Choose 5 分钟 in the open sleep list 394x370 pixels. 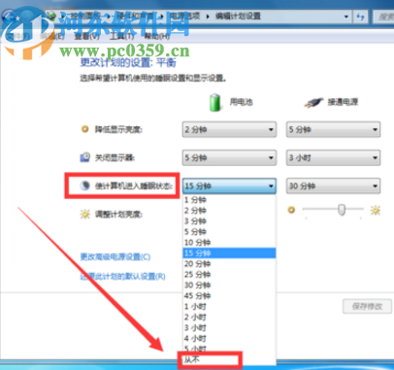229,232
